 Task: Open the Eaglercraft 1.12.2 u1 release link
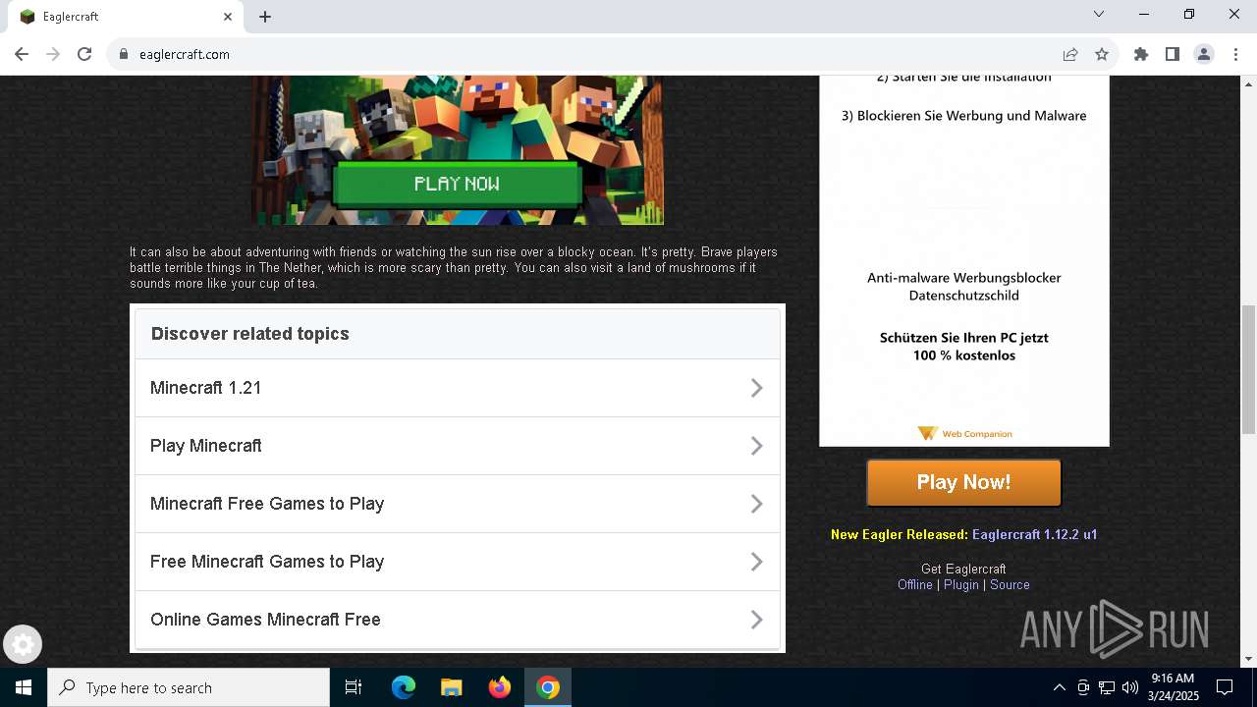(x=1034, y=534)
